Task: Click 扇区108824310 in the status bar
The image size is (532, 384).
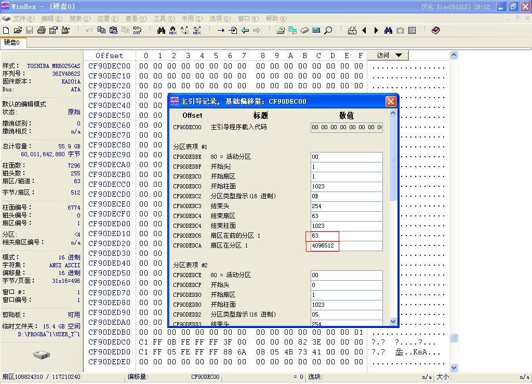Action: point(22,377)
